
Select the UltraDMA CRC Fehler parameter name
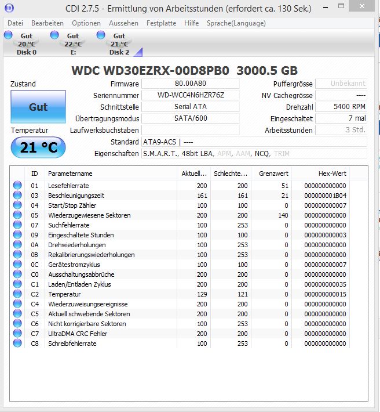(x=78, y=334)
